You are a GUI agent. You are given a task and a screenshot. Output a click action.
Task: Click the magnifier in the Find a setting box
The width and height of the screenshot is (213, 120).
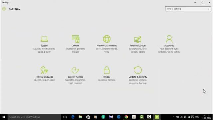click(x=209, y=9)
